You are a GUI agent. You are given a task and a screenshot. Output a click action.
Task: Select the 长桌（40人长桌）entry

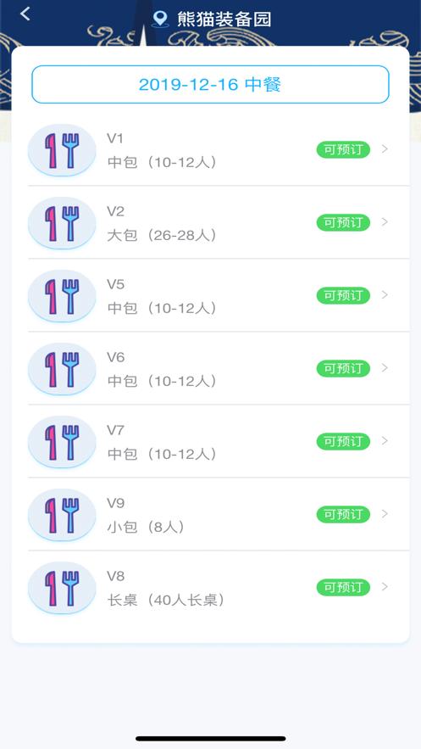(x=166, y=601)
